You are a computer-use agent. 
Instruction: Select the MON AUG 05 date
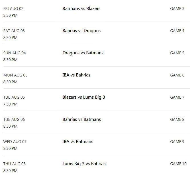(x=15, y=75)
